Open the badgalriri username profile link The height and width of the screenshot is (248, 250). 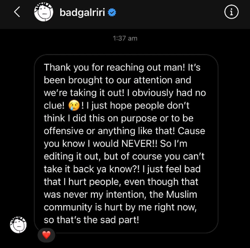82,13
